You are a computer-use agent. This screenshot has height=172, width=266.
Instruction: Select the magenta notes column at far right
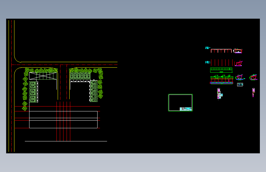[x=253, y=93]
